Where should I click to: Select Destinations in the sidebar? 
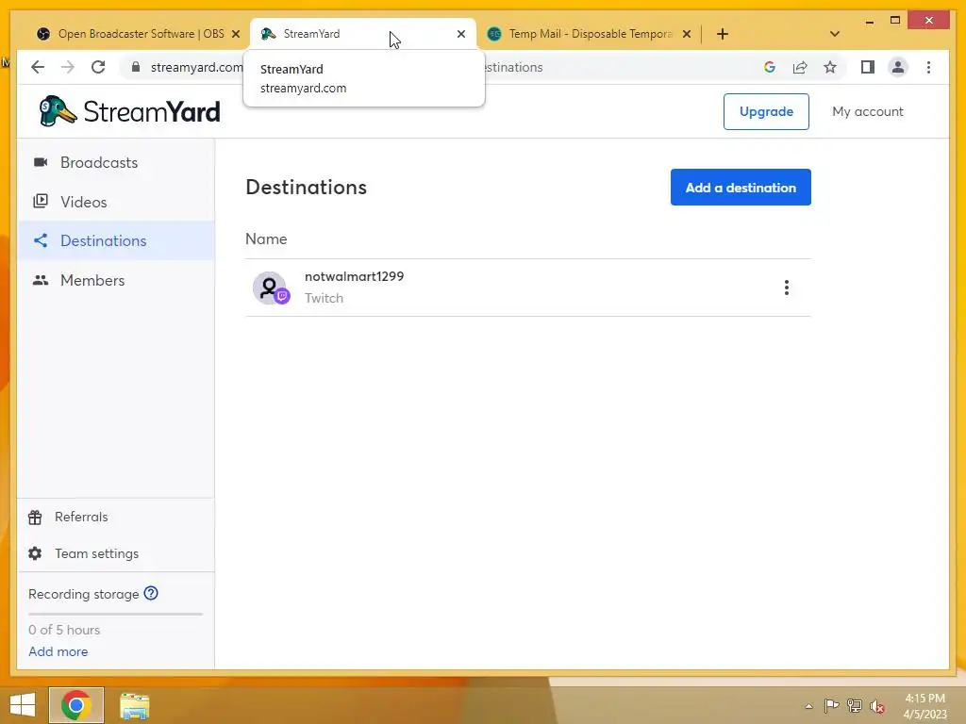(116, 240)
